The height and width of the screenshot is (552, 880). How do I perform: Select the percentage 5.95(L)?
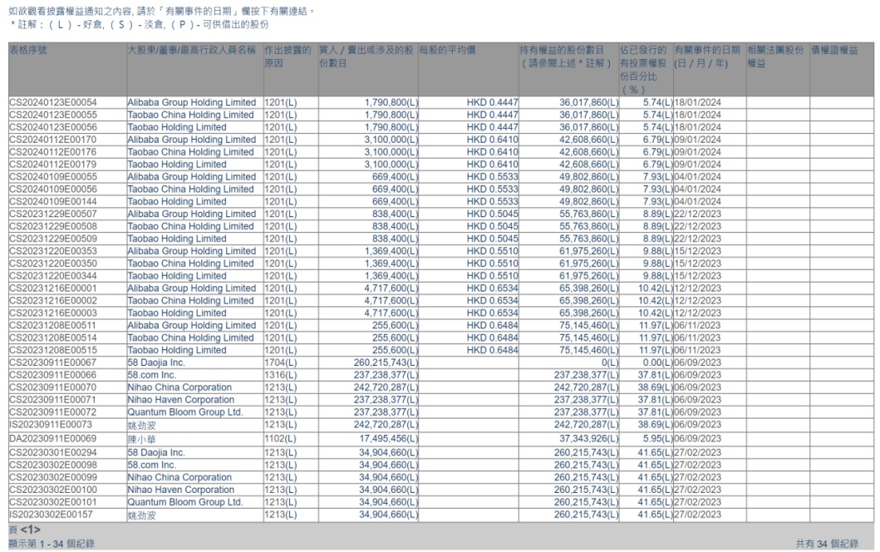(x=658, y=439)
